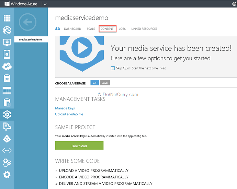Select Media Services play icon in sidebar
Viewport: 237px width, 189px height.
tap(7, 115)
